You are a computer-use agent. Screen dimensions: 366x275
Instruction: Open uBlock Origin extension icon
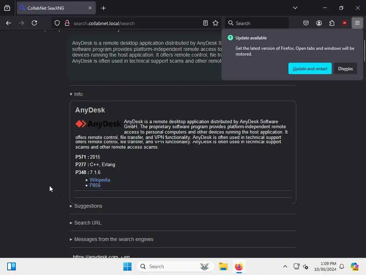(345, 23)
